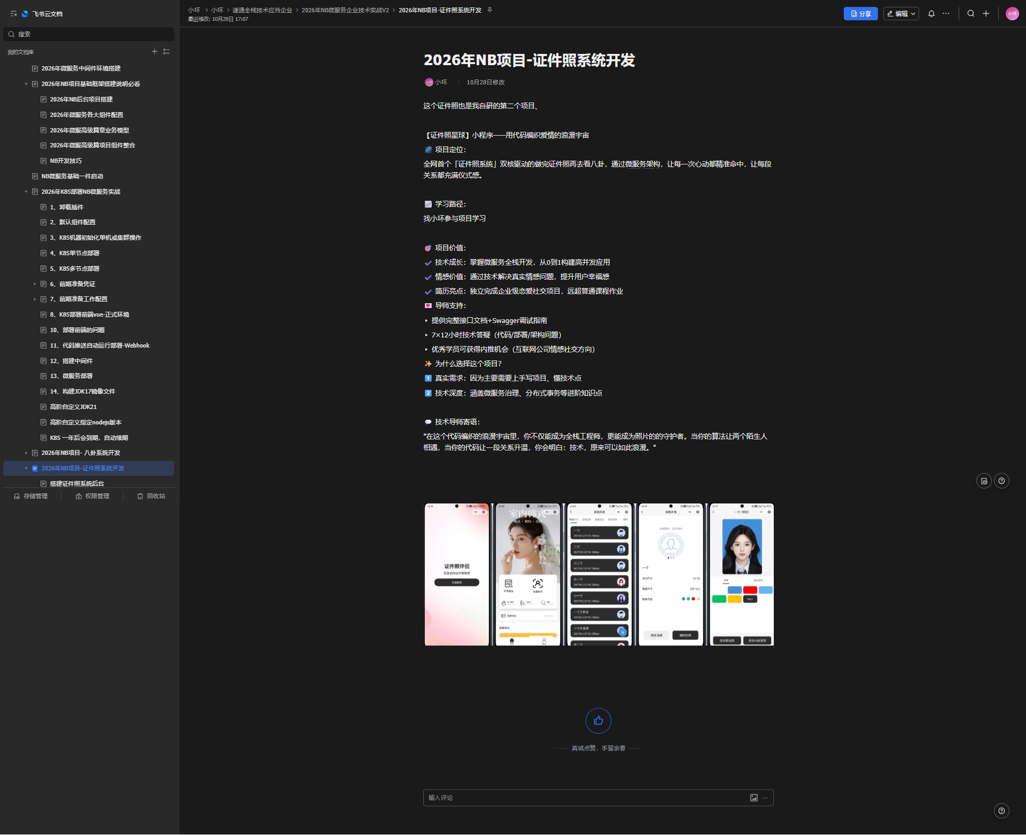Insert image in comment box
This screenshot has height=835, width=1026.
[753, 798]
